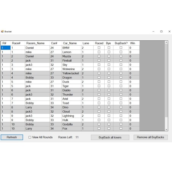Check Bye box for Fox row
Screen dimensions: 172x172
pyautogui.click(x=109, y=129)
